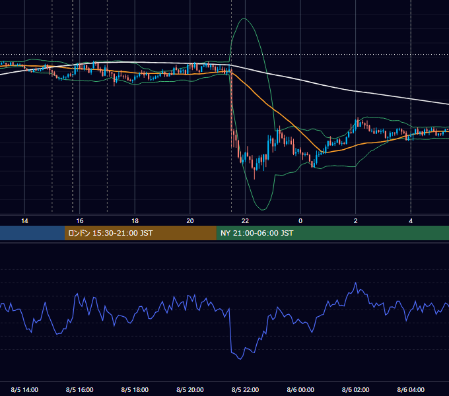Click the 8/6 04:00 date label
449x396 pixels.
coord(411,389)
